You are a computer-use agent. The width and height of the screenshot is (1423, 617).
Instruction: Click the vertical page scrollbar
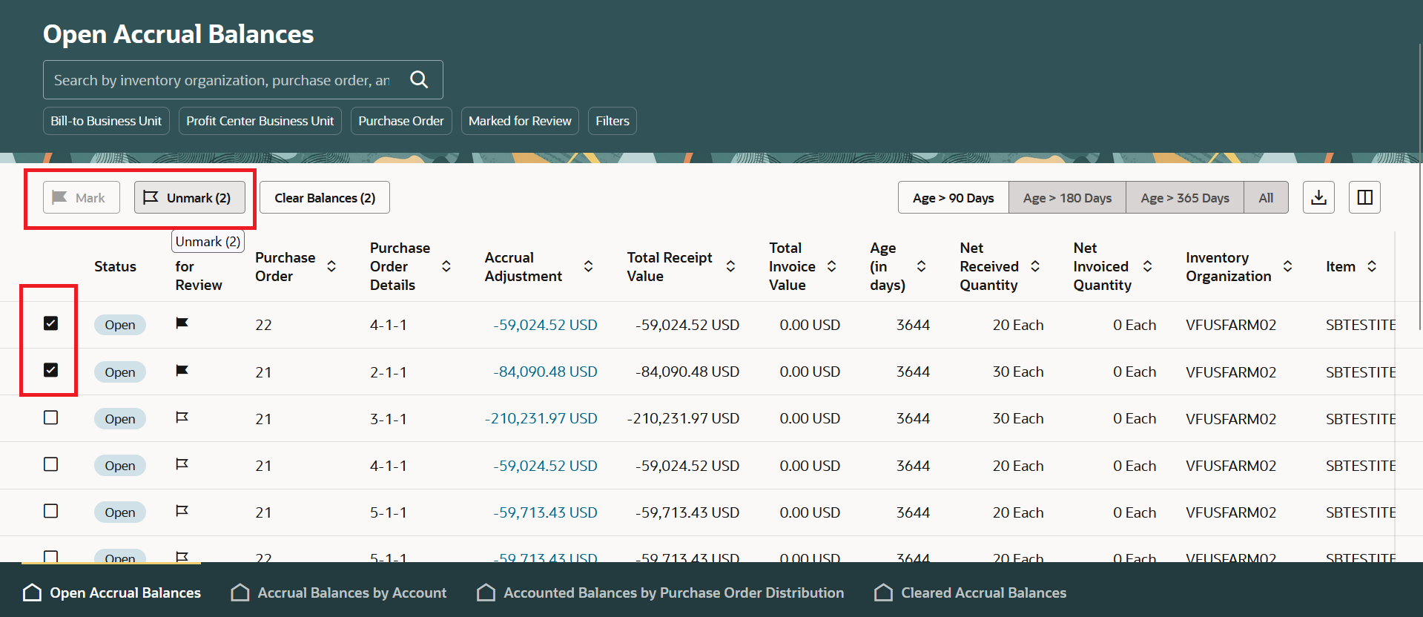pos(1419,185)
